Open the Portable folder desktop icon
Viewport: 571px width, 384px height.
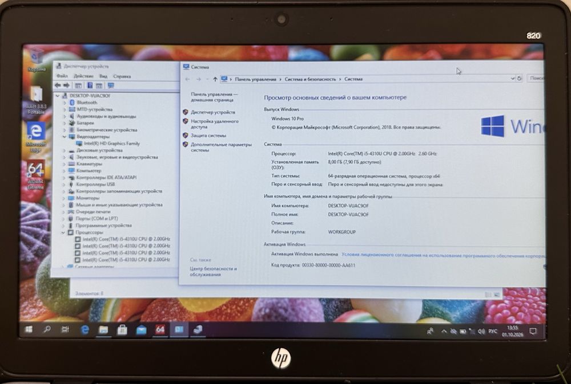pos(36,100)
